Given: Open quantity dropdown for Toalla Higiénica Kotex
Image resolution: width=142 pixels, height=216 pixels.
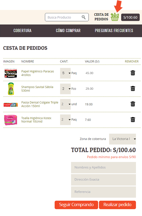Looking at the screenshot, I should (x=65, y=120).
